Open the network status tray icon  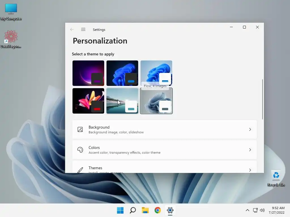[255, 210]
